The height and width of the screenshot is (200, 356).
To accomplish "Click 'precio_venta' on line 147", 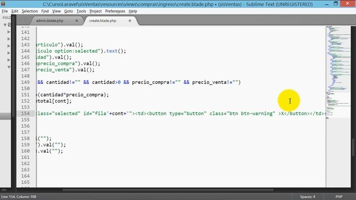I will (53, 69).
